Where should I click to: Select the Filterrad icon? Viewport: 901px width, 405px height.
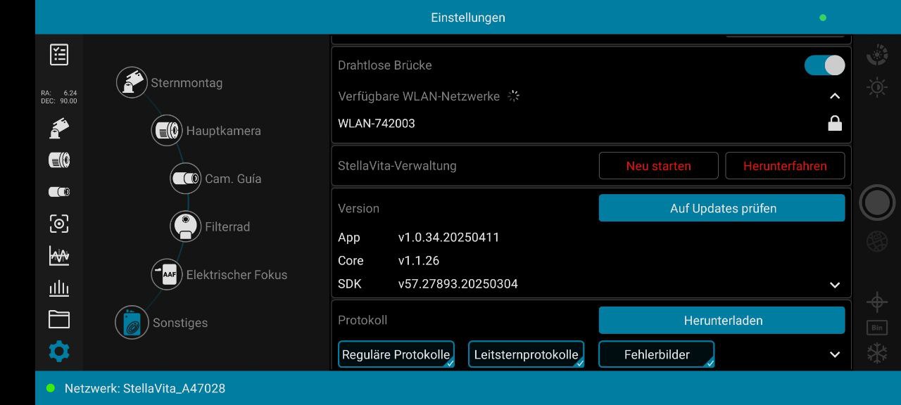186,226
